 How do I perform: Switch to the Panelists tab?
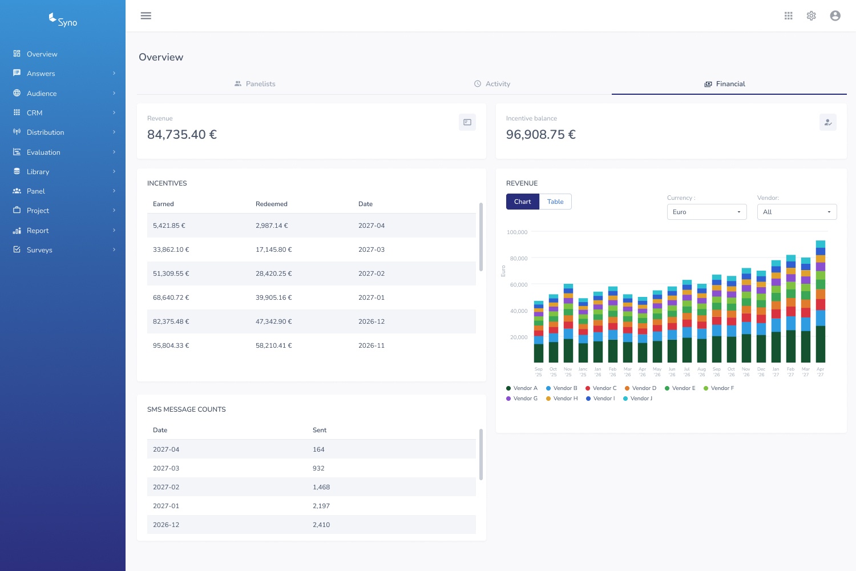point(255,84)
